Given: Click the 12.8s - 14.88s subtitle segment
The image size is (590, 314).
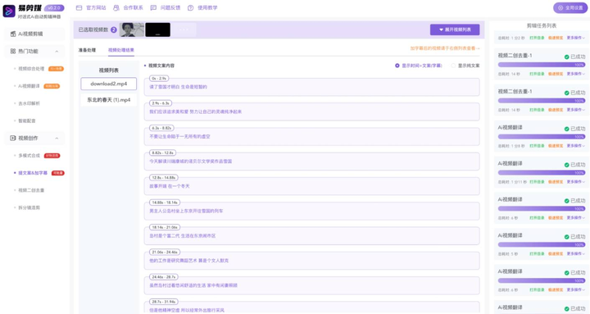Looking at the screenshot, I should pyautogui.click(x=312, y=186).
